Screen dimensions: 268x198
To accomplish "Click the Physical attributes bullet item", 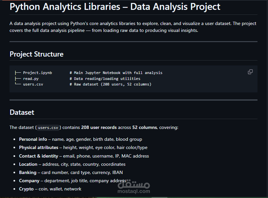I will [x=83, y=147].
